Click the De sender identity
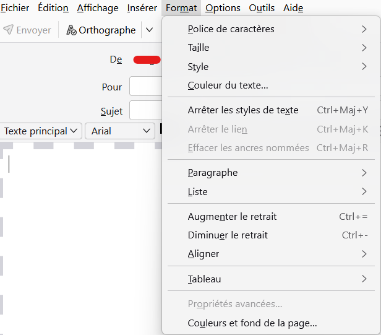This screenshot has width=381, height=335. (147, 59)
